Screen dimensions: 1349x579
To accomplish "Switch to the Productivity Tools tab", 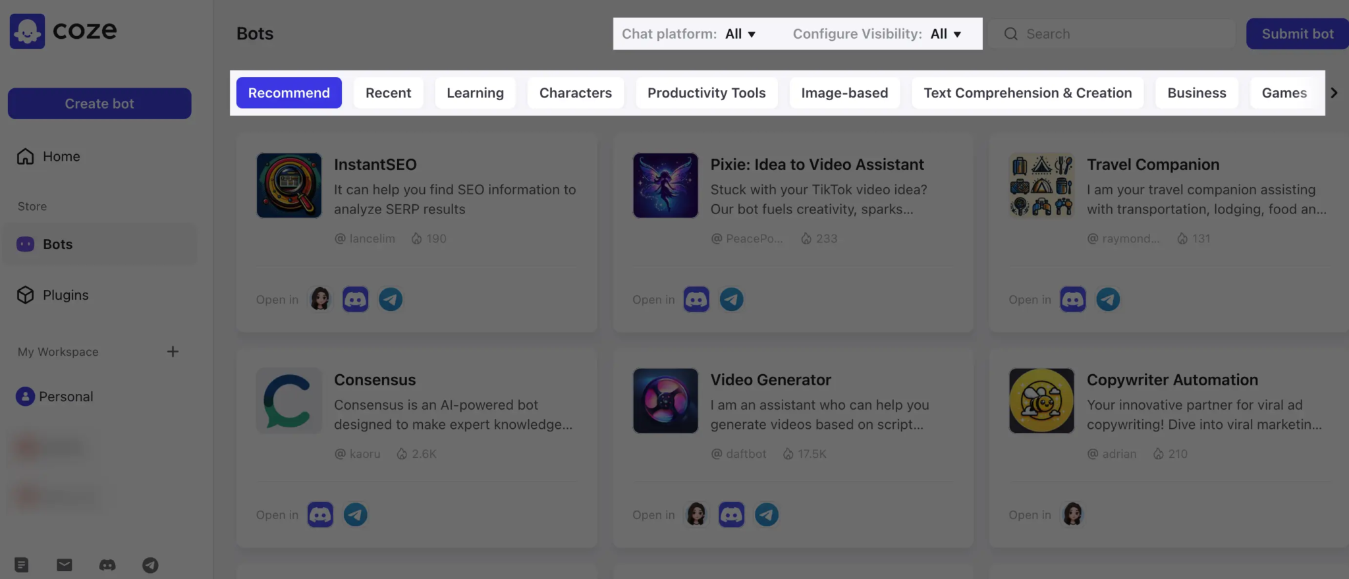I will 706,93.
